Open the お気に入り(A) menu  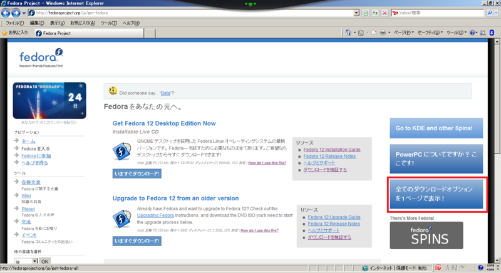tap(83, 23)
